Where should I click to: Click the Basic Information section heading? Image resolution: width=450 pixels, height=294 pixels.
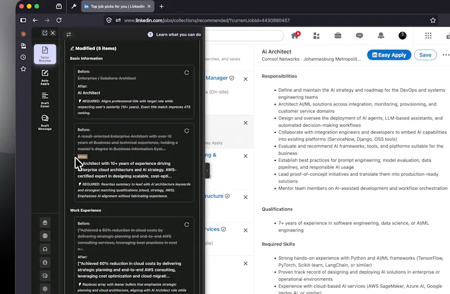[x=87, y=59]
